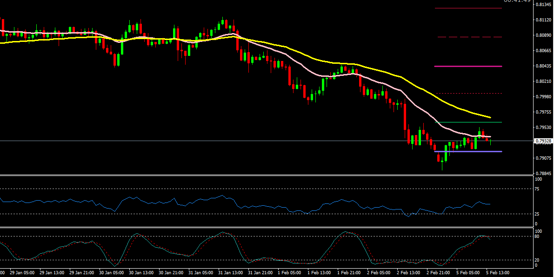Select the thick magenta horizontal level line

point(468,66)
